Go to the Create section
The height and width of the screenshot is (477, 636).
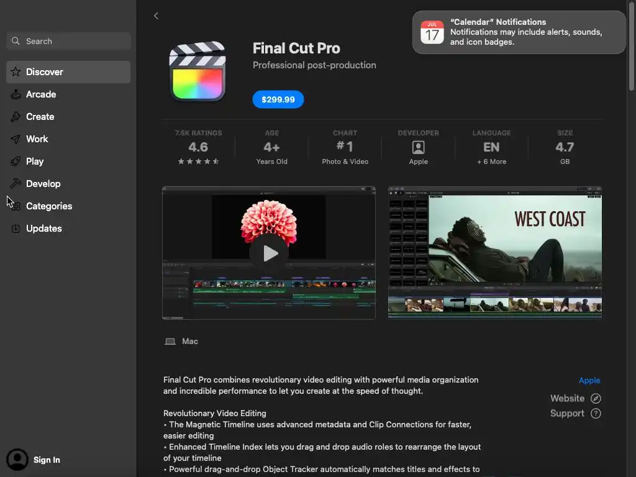(x=68, y=116)
